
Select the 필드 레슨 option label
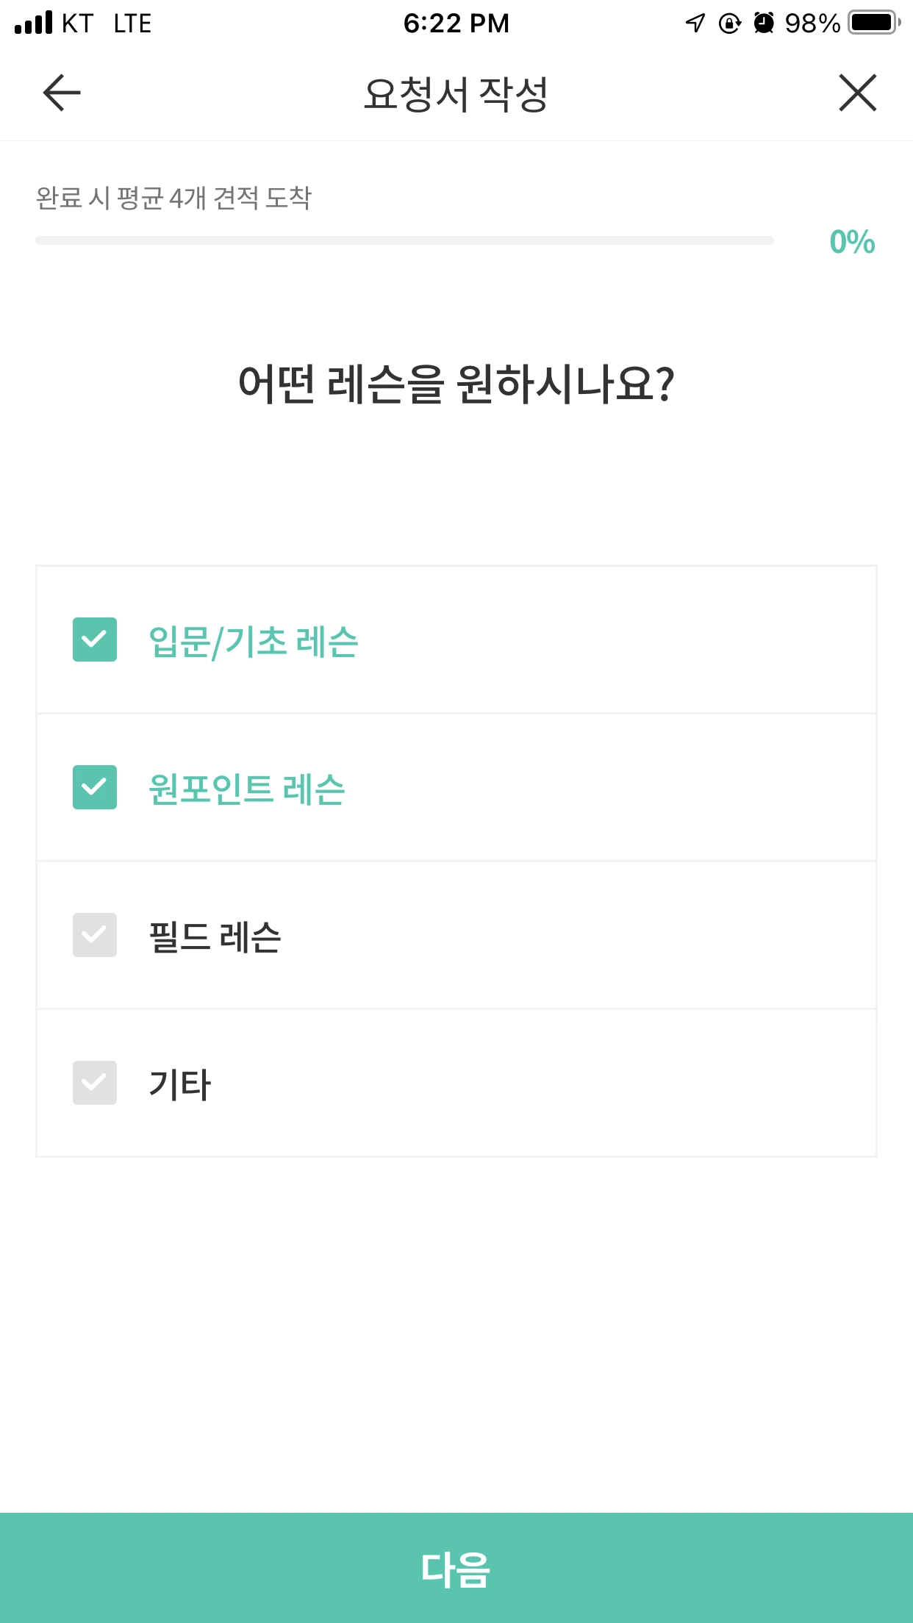[215, 936]
